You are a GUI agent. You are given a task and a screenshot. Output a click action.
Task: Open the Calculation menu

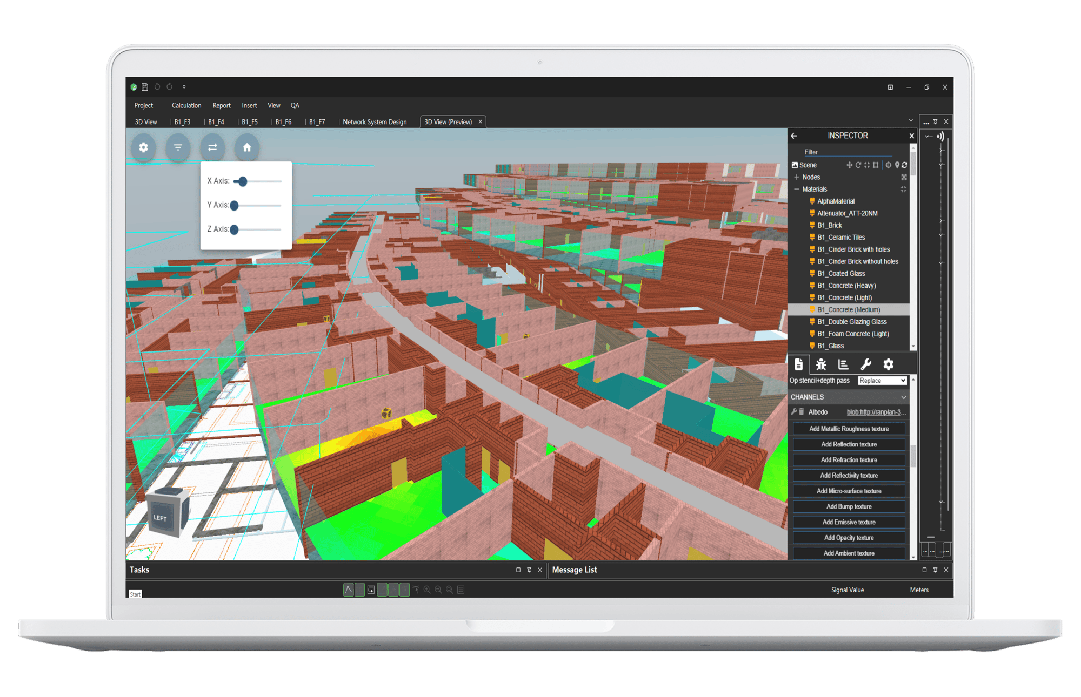186,106
